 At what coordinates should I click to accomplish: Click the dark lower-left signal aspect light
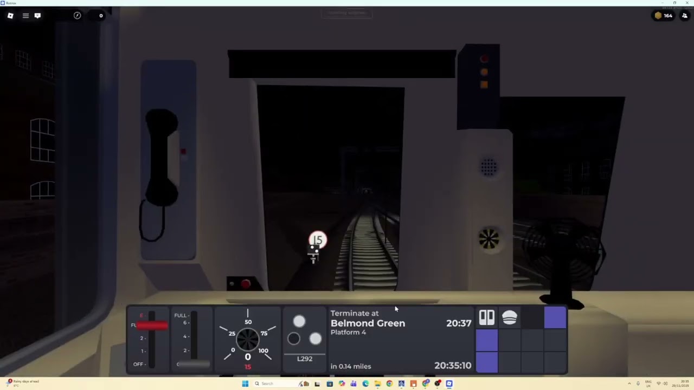tap(293, 339)
